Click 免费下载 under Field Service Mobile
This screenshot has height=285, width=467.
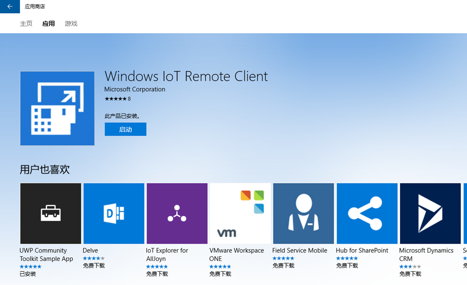(x=283, y=266)
